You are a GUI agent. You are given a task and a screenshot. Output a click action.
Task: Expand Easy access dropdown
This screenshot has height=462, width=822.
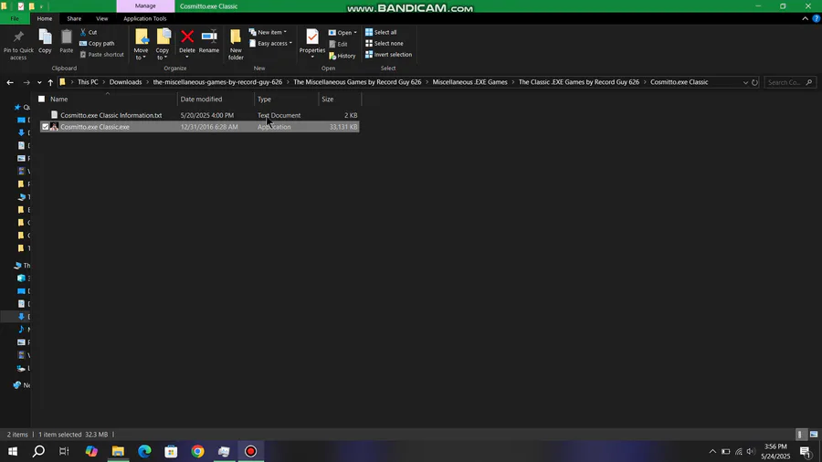[290, 44]
